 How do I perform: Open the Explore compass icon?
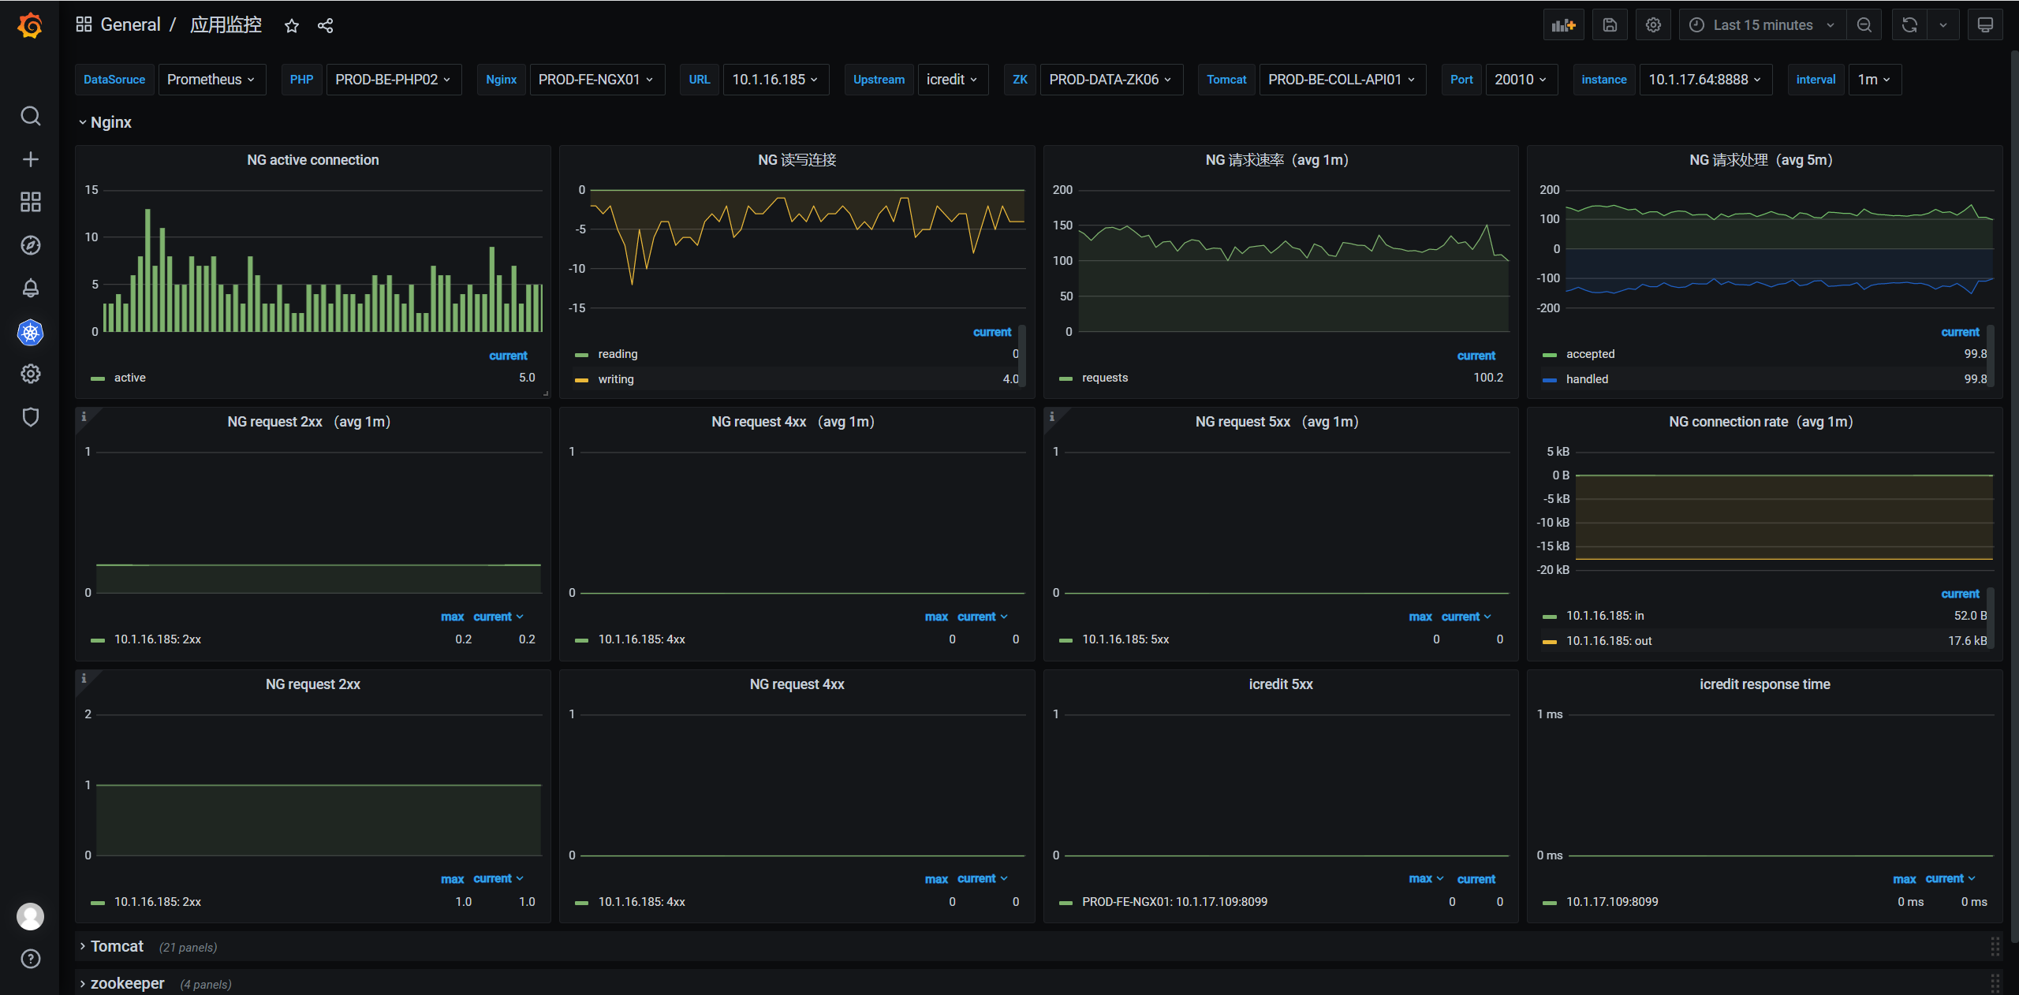tap(30, 245)
